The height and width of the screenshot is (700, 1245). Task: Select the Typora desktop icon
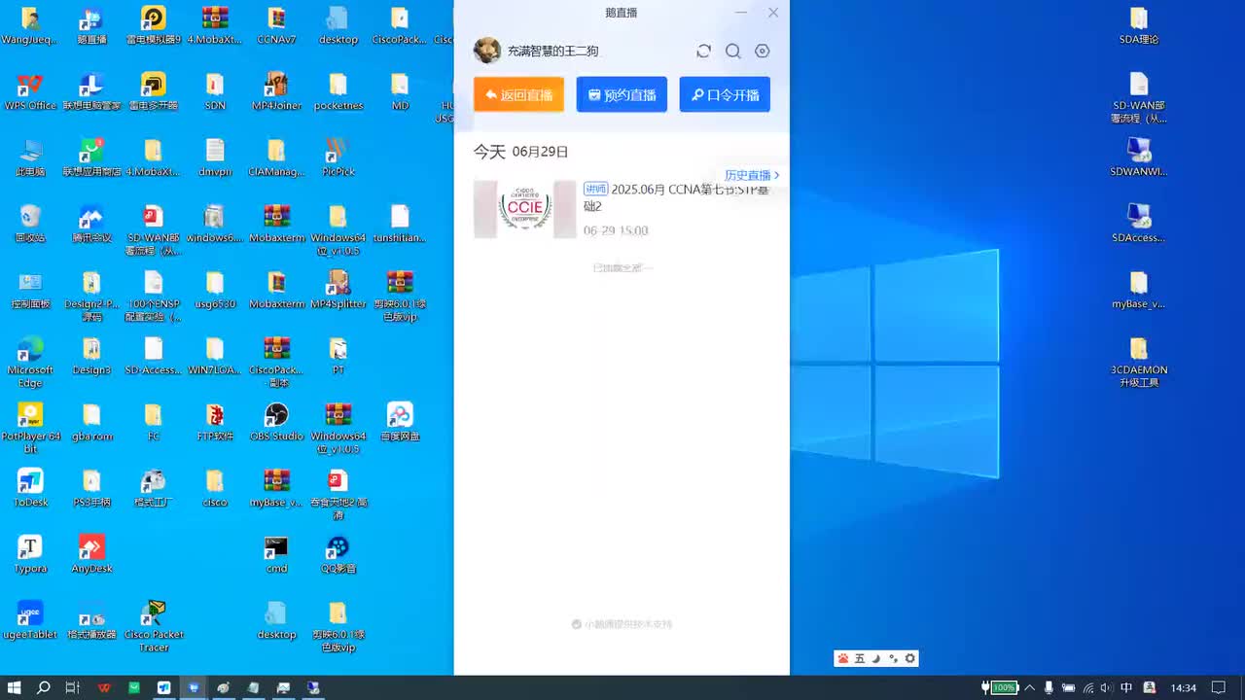click(30, 554)
